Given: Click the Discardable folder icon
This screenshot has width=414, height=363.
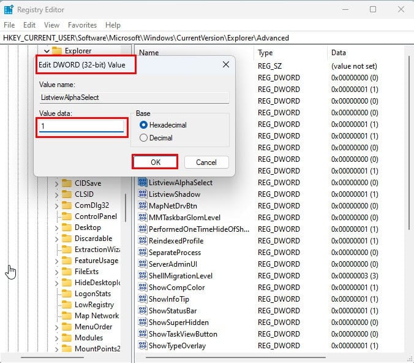Looking at the screenshot, I should click(x=67, y=239).
